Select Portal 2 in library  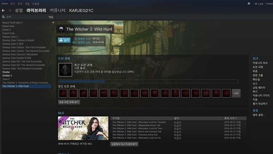point(6,29)
